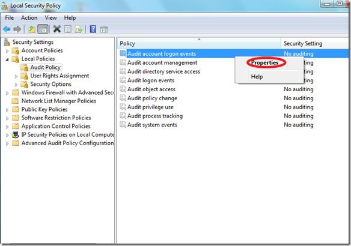The height and width of the screenshot is (246, 351).
Task: Choose Help from the context menu
Action: point(257,77)
